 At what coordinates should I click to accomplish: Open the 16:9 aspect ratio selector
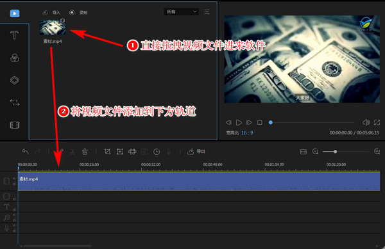pos(247,133)
